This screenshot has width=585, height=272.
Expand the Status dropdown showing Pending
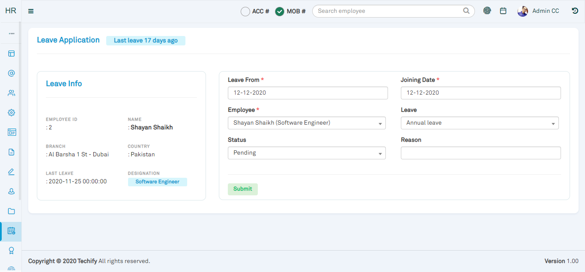coord(307,153)
